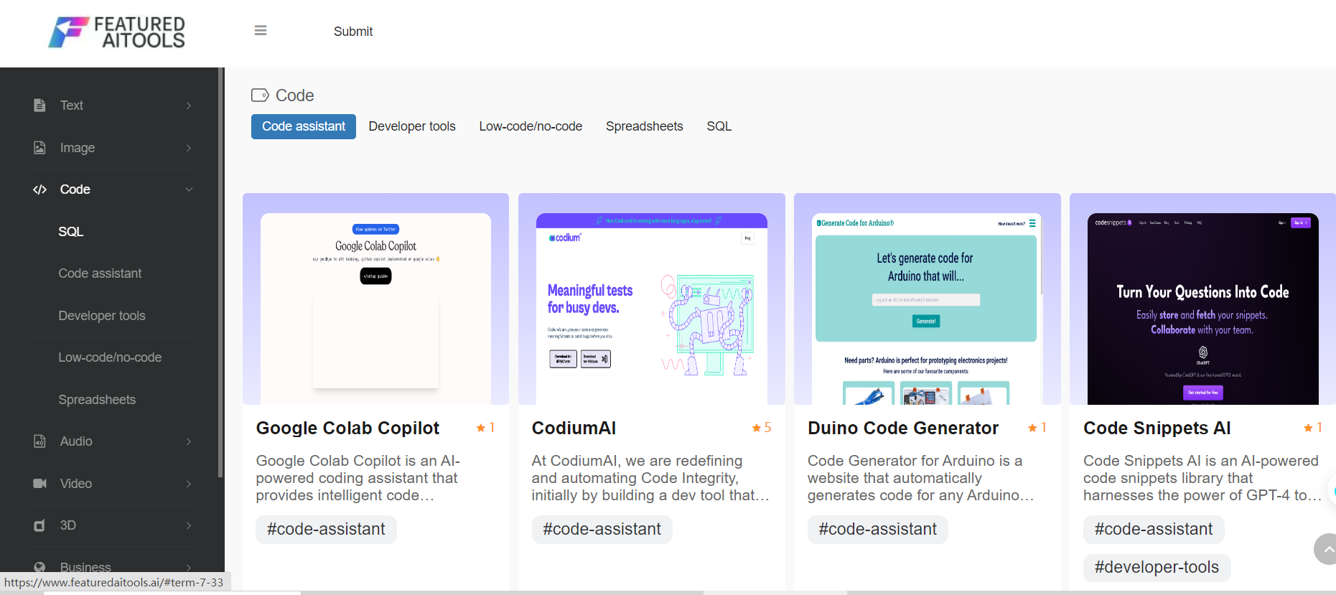Open the Duino Code Generator title link
This screenshot has height=595, width=1336.
click(x=903, y=428)
